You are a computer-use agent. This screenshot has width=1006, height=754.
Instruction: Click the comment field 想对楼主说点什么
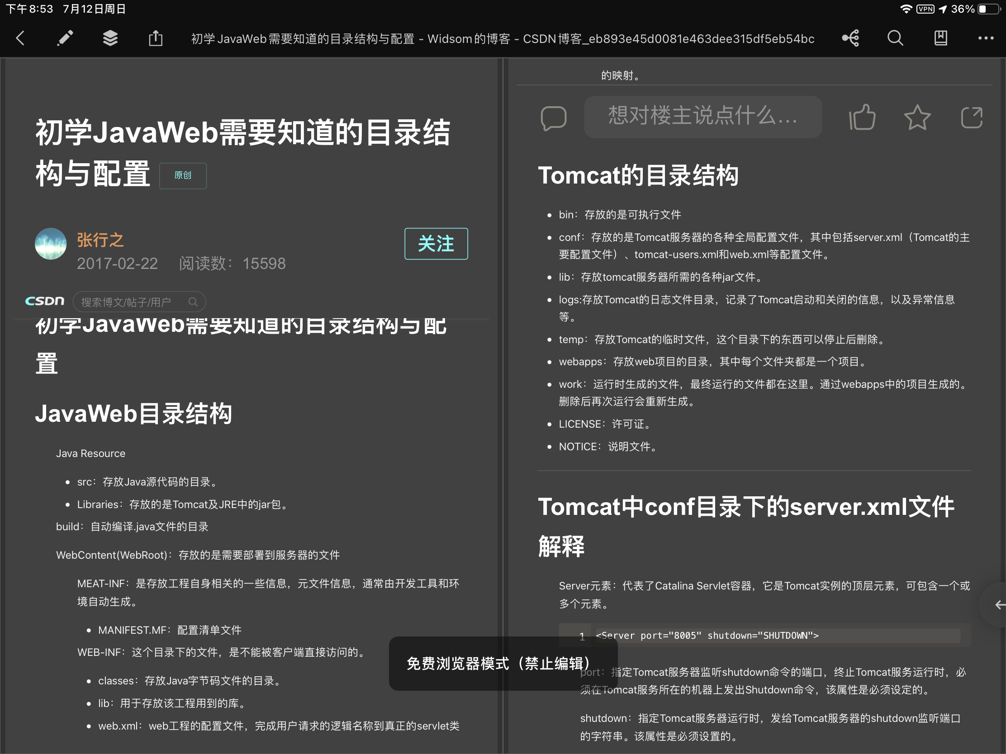702,116
